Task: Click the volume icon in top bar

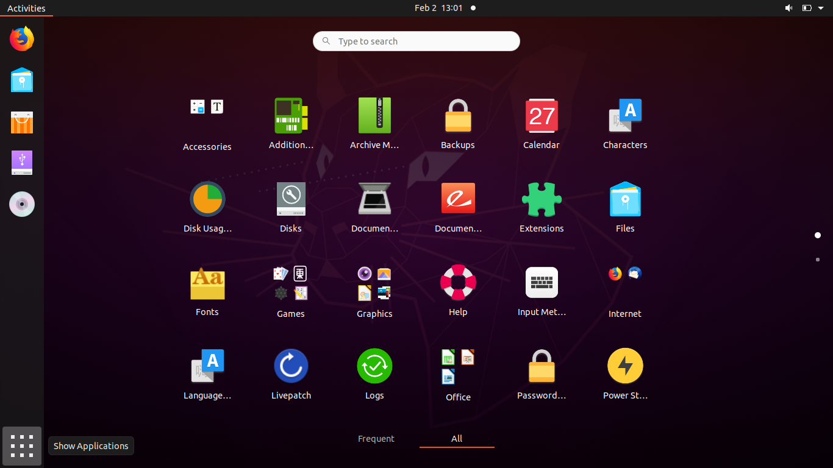Action: [x=788, y=8]
